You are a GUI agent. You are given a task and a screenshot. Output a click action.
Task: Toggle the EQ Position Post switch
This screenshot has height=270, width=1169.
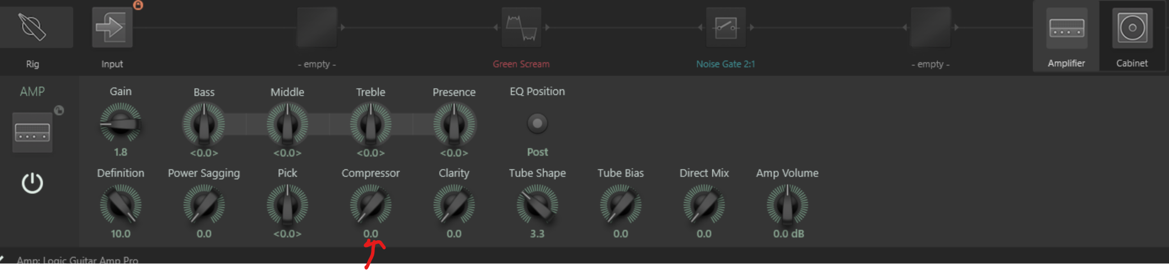(537, 123)
